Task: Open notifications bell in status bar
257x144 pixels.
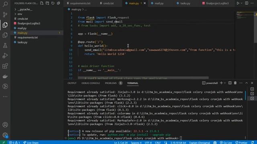Action: tap(253, 142)
